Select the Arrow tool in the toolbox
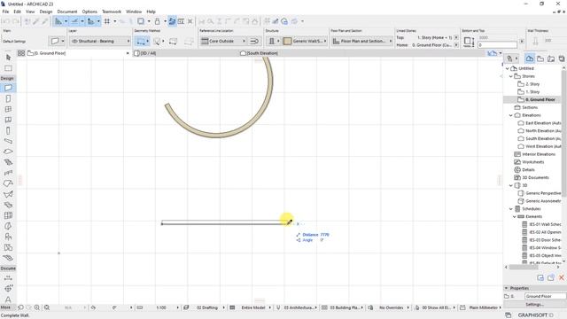Viewport: 567px width, 319px height. click(x=8, y=57)
